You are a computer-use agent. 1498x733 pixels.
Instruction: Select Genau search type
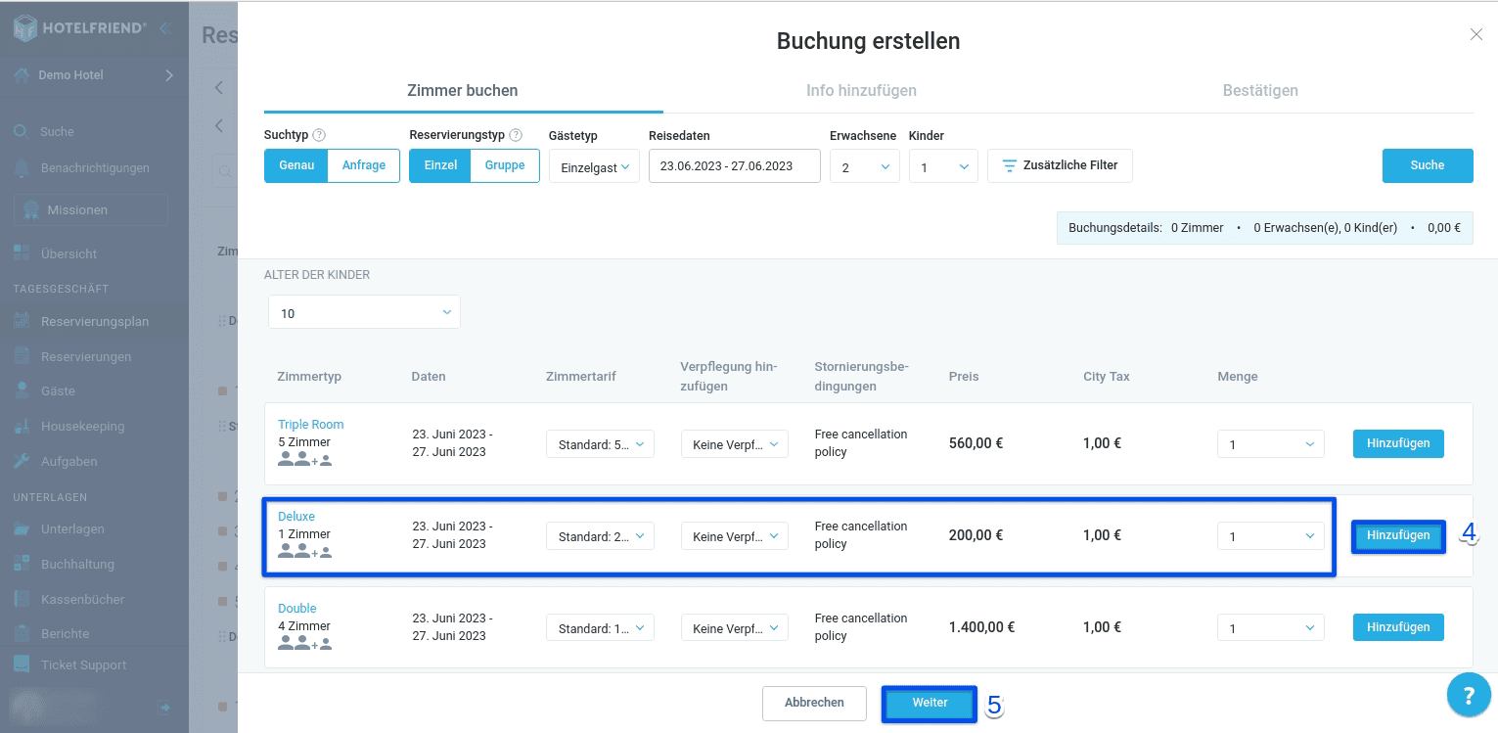295,165
